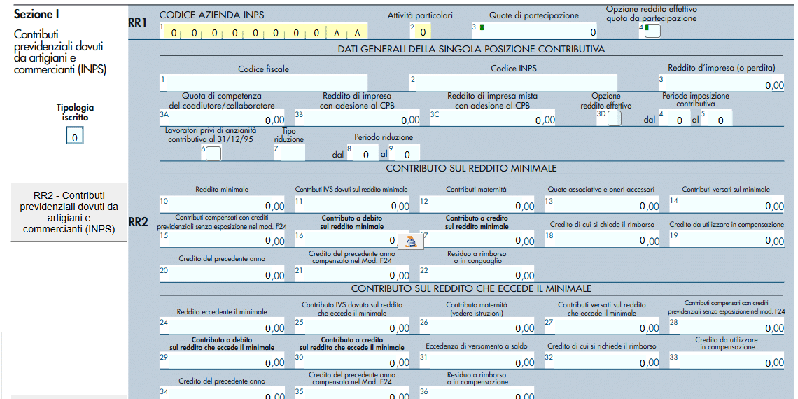Click Credito di cui si chiede il rimborso field 18
The height and width of the screenshot is (399, 798).
click(x=602, y=239)
